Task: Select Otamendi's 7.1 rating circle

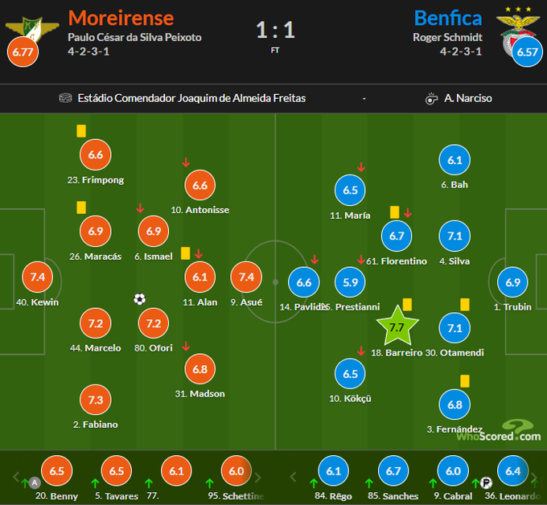Action: point(454,327)
